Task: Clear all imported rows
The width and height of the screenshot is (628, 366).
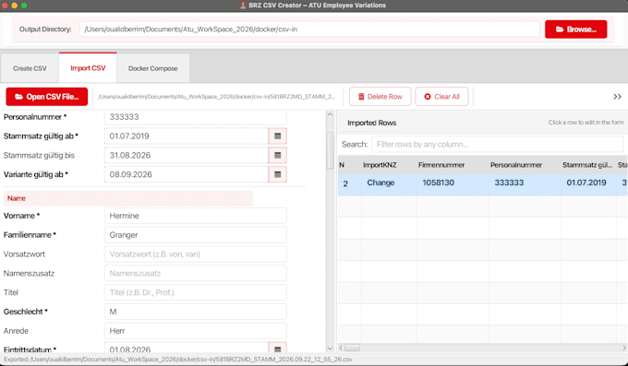Action: pos(441,97)
